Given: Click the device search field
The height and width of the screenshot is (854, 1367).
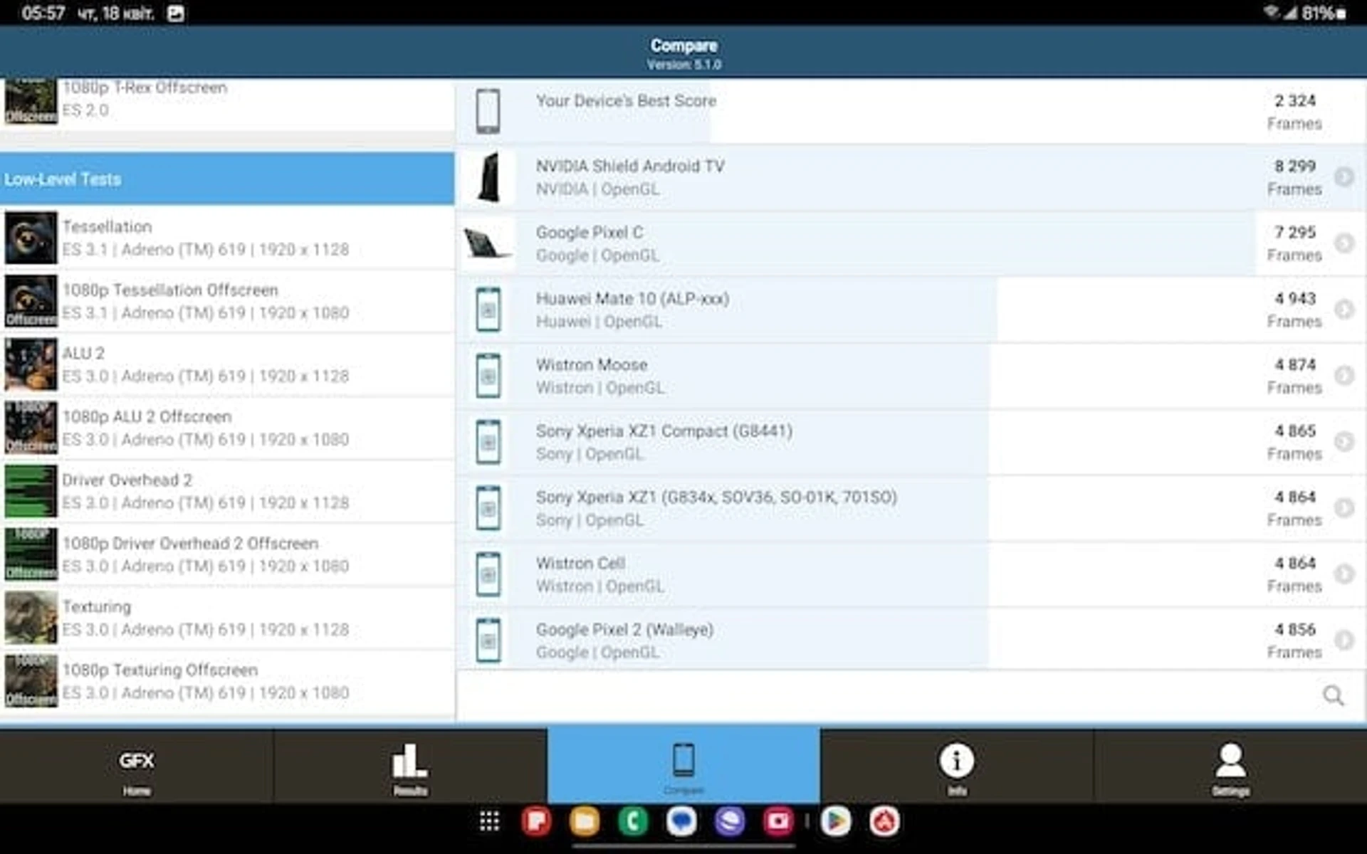Looking at the screenshot, I should 911,695.
